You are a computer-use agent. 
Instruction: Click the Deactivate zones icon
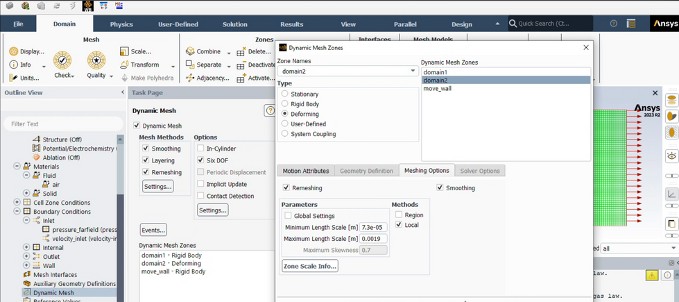tap(241, 65)
